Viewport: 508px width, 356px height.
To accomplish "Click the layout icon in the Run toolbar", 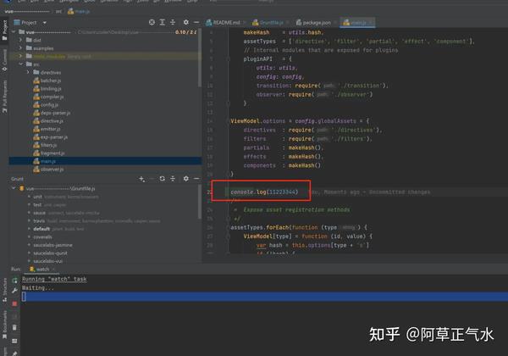I will pyautogui.click(x=14, y=341).
